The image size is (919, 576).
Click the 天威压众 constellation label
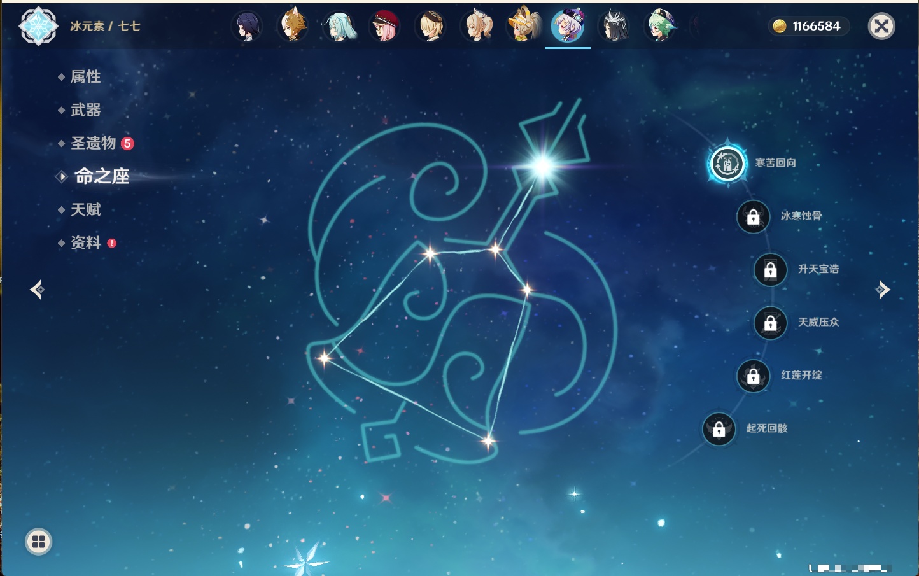[x=818, y=322]
